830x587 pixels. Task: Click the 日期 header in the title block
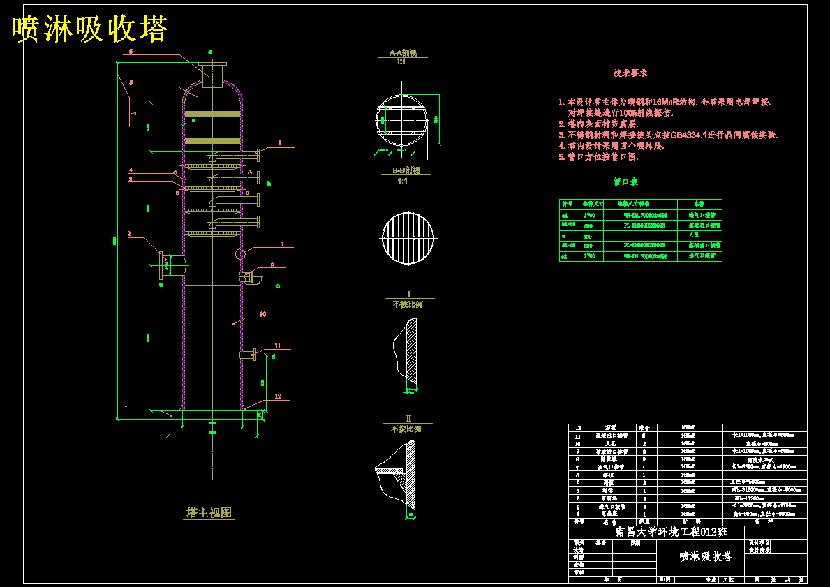point(634,543)
